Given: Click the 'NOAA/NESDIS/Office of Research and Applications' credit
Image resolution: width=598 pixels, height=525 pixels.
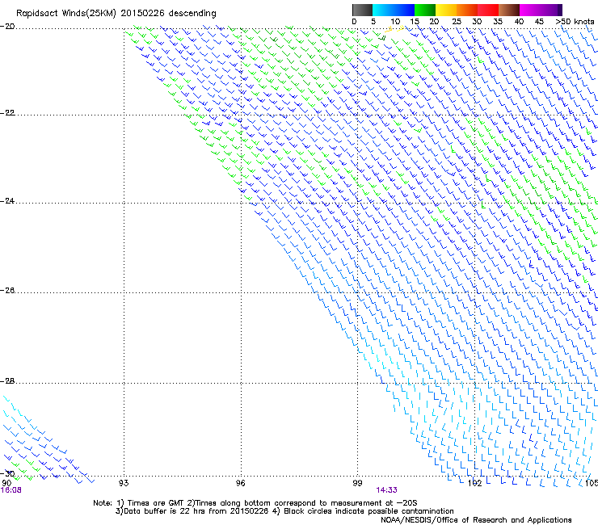Looking at the screenshot, I should [x=476, y=520].
